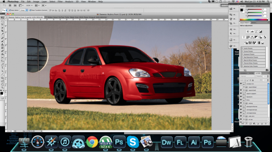The height and width of the screenshot is (152, 272).
Task: Click the Photo Filter adjustment icon
Action: tap(260, 37)
